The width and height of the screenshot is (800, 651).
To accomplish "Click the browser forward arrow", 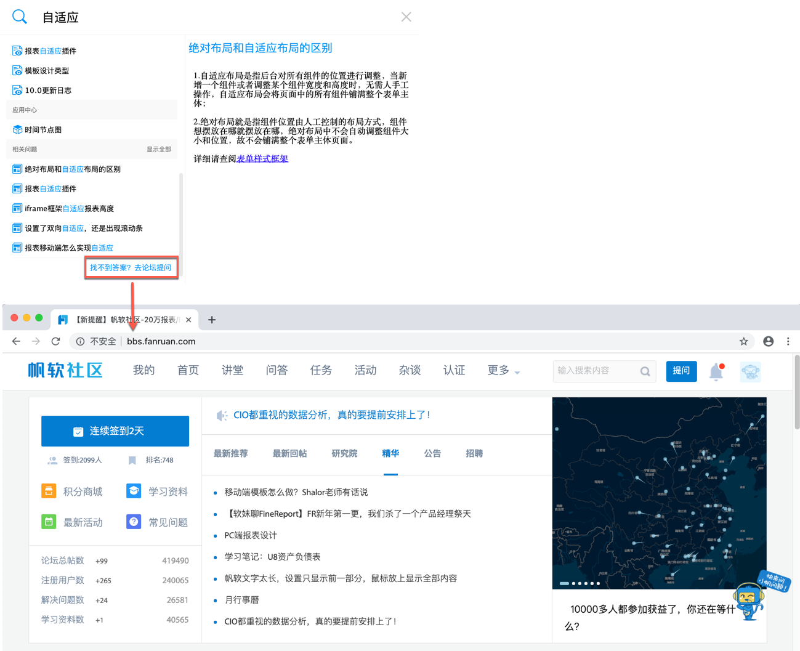I will (36, 341).
